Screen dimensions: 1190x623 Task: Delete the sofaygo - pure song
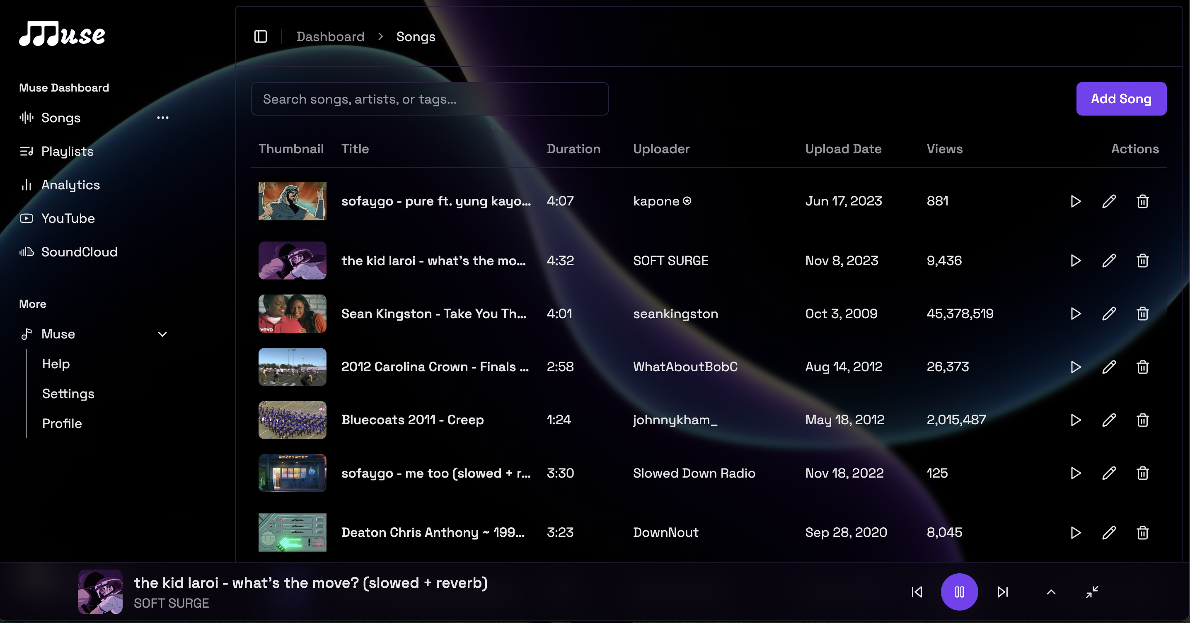coord(1142,201)
